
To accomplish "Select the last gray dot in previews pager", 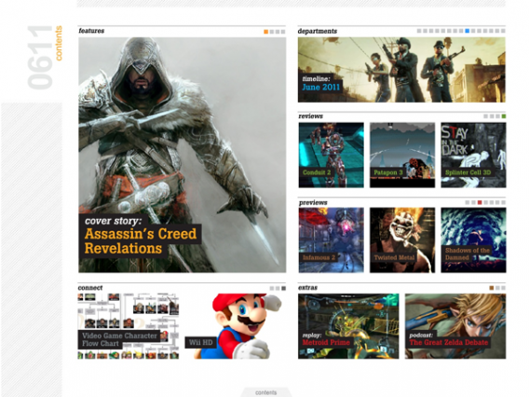I will (503, 202).
